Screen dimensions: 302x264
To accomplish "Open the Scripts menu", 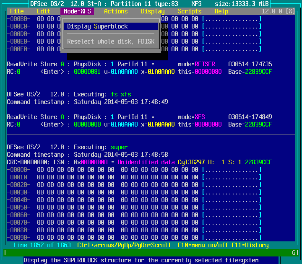I will [190, 11].
